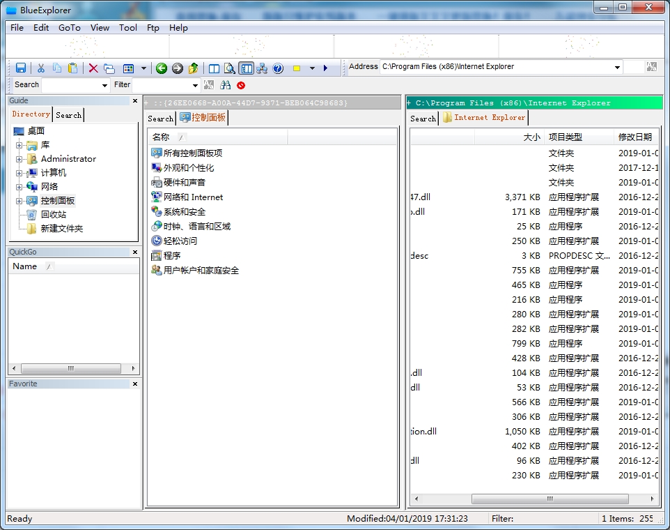Toggle the dual-pane split view button
670x530 pixels.
point(214,68)
